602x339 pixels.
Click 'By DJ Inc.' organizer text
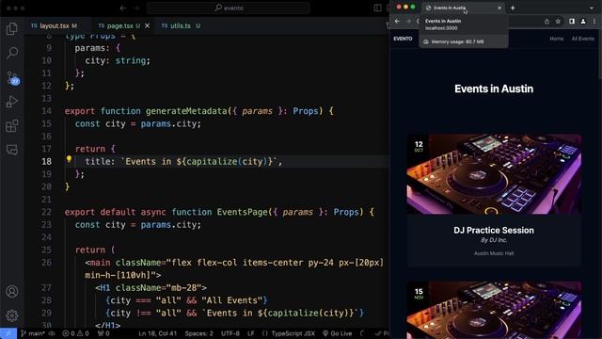pyautogui.click(x=494, y=240)
